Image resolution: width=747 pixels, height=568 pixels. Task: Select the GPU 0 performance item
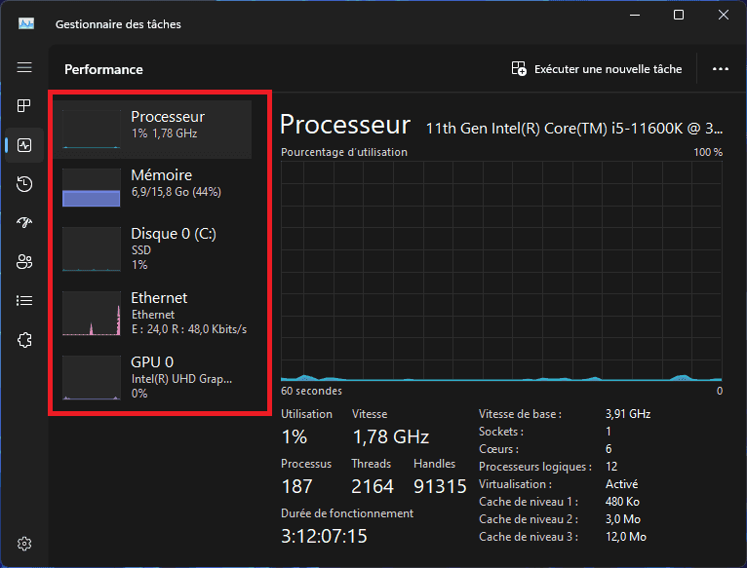tap(152, 378)
